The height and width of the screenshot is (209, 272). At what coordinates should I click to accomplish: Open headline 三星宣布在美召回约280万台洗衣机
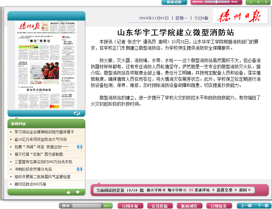(x=43, y=162)
